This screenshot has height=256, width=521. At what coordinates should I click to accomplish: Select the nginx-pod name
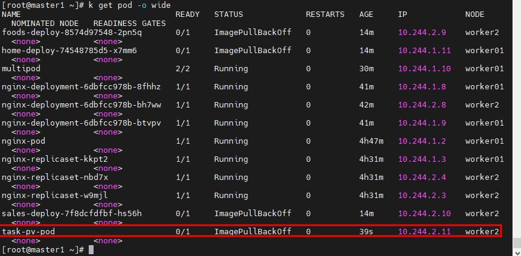pyautogui.click(x=24, y=141)
